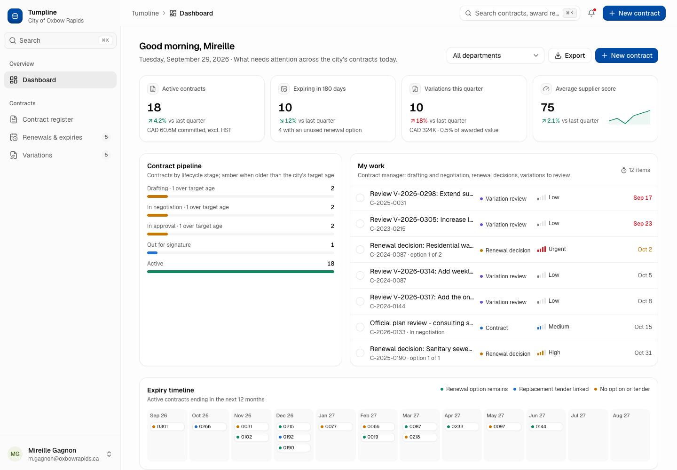
Task: Focus the search contracts field in header
Action: pyautogui.click(x=520, y=13)
